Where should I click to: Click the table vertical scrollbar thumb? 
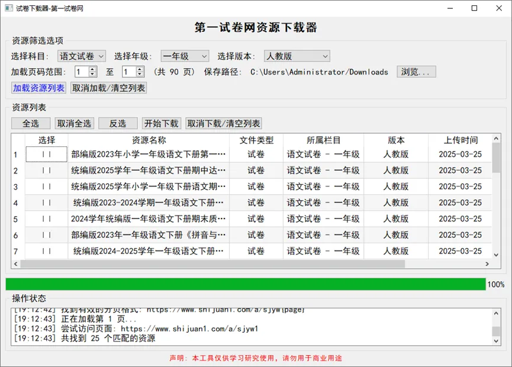pos(496,157)
